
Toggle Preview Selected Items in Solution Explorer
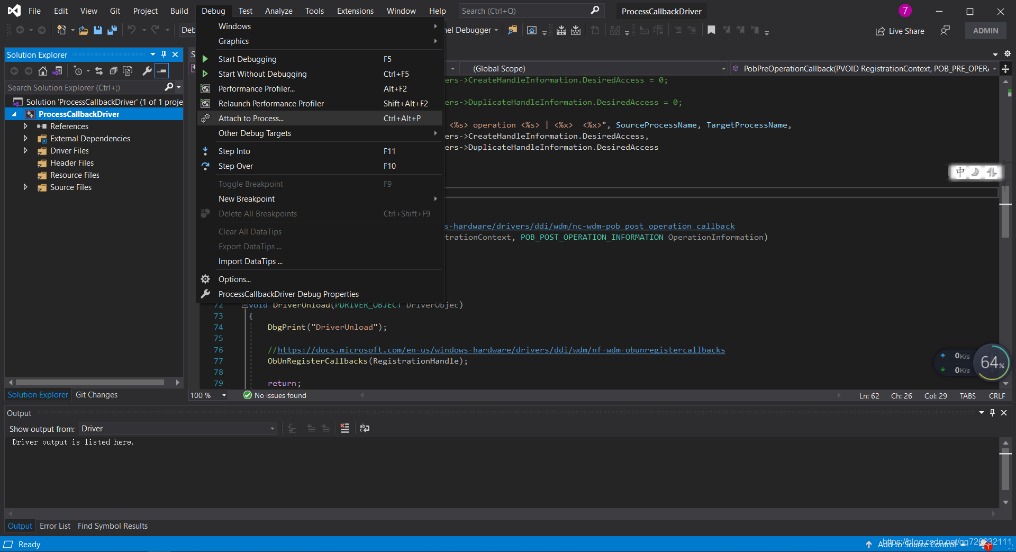(162, 71)
